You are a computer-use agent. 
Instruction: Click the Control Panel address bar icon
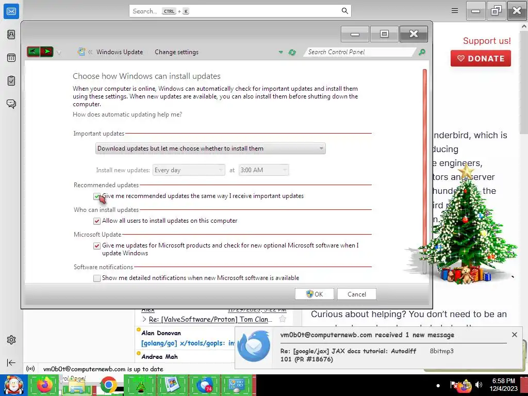click(81, 52)
